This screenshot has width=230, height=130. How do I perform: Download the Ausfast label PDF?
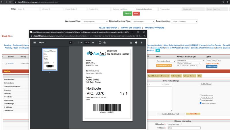point(131,42)
